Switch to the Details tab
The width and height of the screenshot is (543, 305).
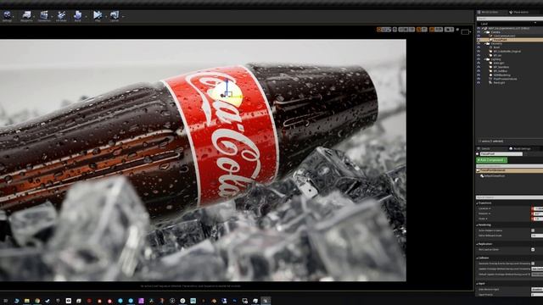click(485, 149)
